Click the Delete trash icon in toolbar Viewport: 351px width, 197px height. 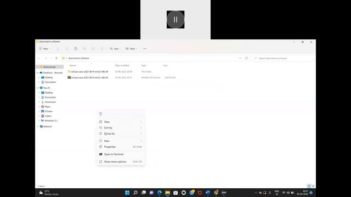point(102,49)
